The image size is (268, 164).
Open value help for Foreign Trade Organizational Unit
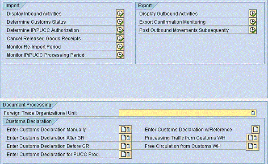(253, 113)
